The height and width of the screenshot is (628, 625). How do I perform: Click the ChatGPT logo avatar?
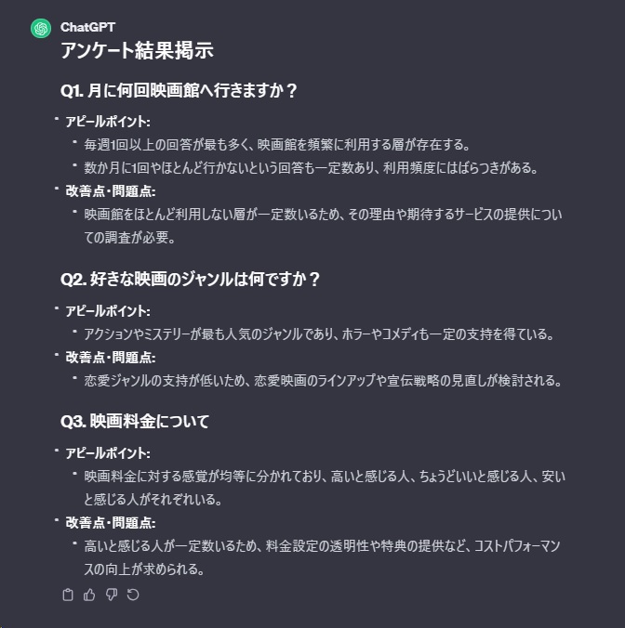(41, 28)
